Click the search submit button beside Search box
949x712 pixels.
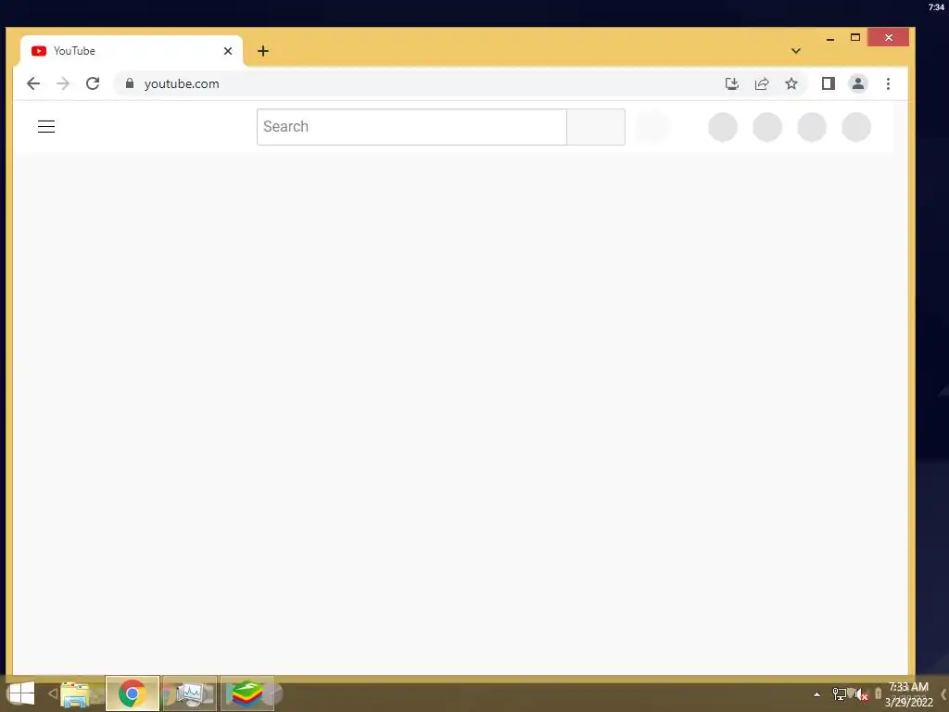pos(596,126)
